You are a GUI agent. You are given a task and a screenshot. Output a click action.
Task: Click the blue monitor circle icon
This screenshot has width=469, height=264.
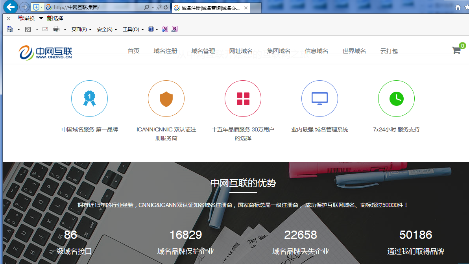click(319, 99)
